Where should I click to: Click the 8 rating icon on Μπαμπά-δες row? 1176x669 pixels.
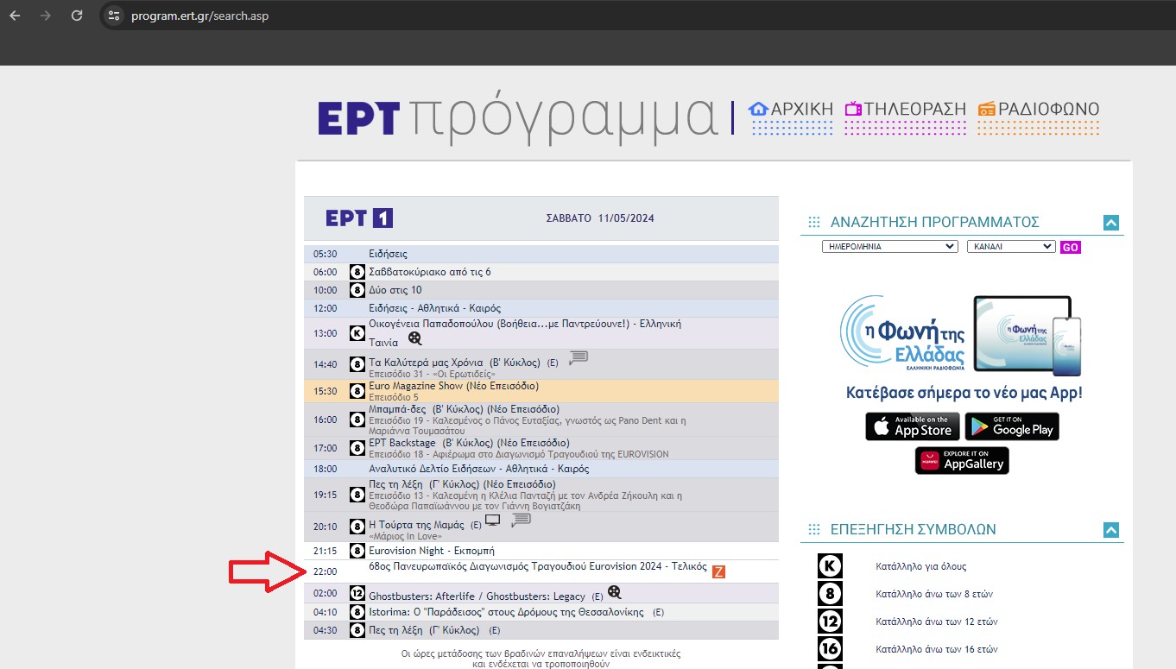click(x=357, y=420)
